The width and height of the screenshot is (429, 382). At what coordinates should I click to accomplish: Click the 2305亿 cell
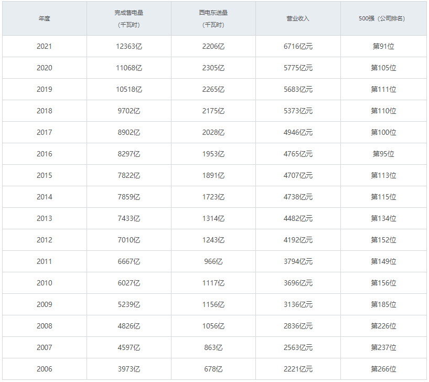click(x=213, y=68)
